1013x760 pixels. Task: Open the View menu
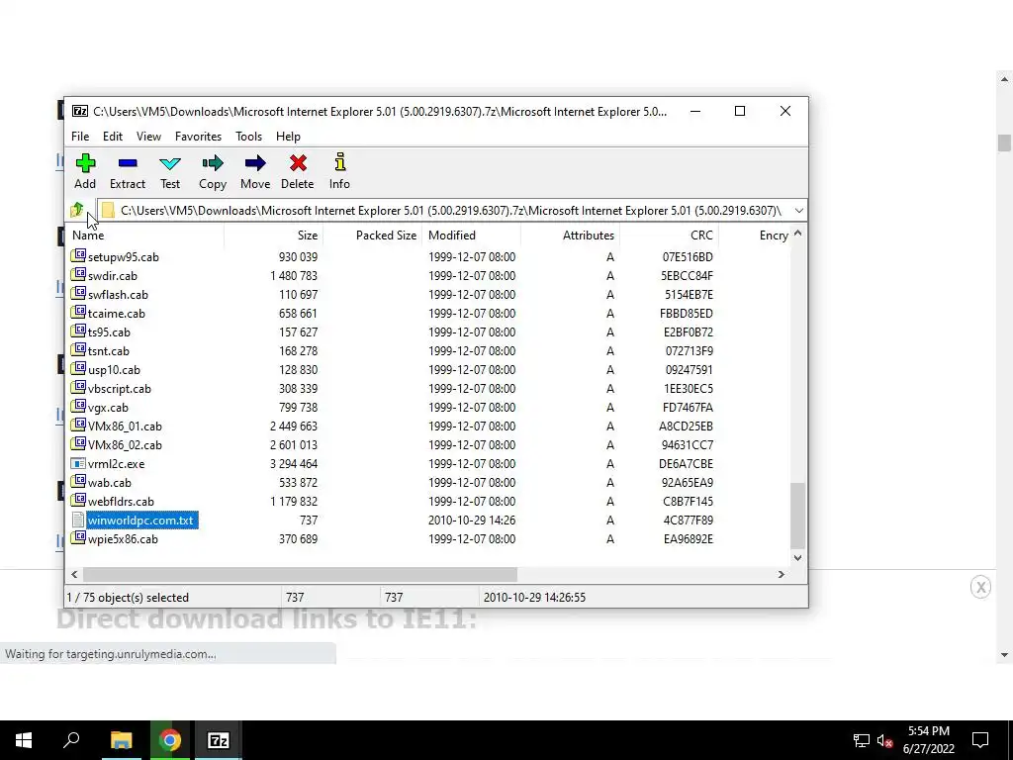[x=148, y=137]
